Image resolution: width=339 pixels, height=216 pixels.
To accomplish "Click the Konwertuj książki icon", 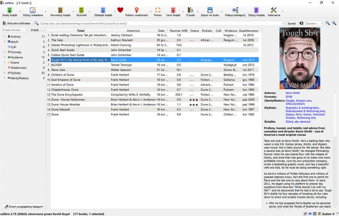I will click(x=60, y=10).
